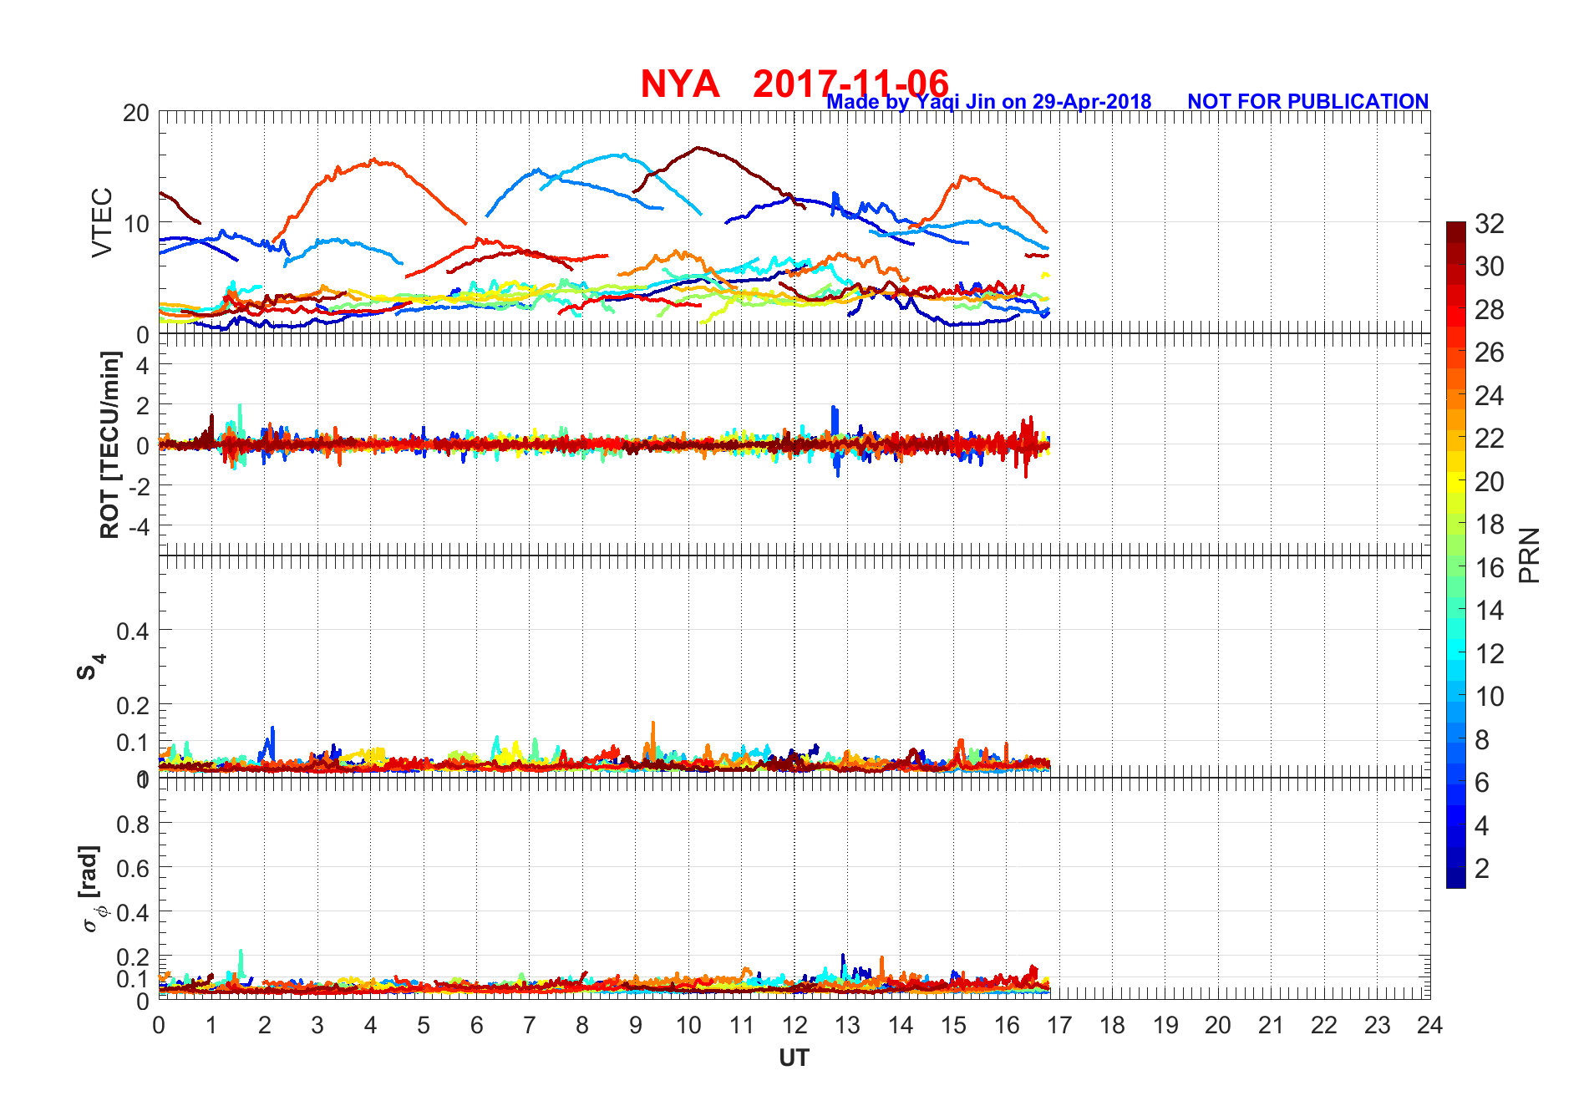This screenshot has width=1589, height=1111.
Task: Click the "28" label on PRN colorbar
Action: point(1489,310)
